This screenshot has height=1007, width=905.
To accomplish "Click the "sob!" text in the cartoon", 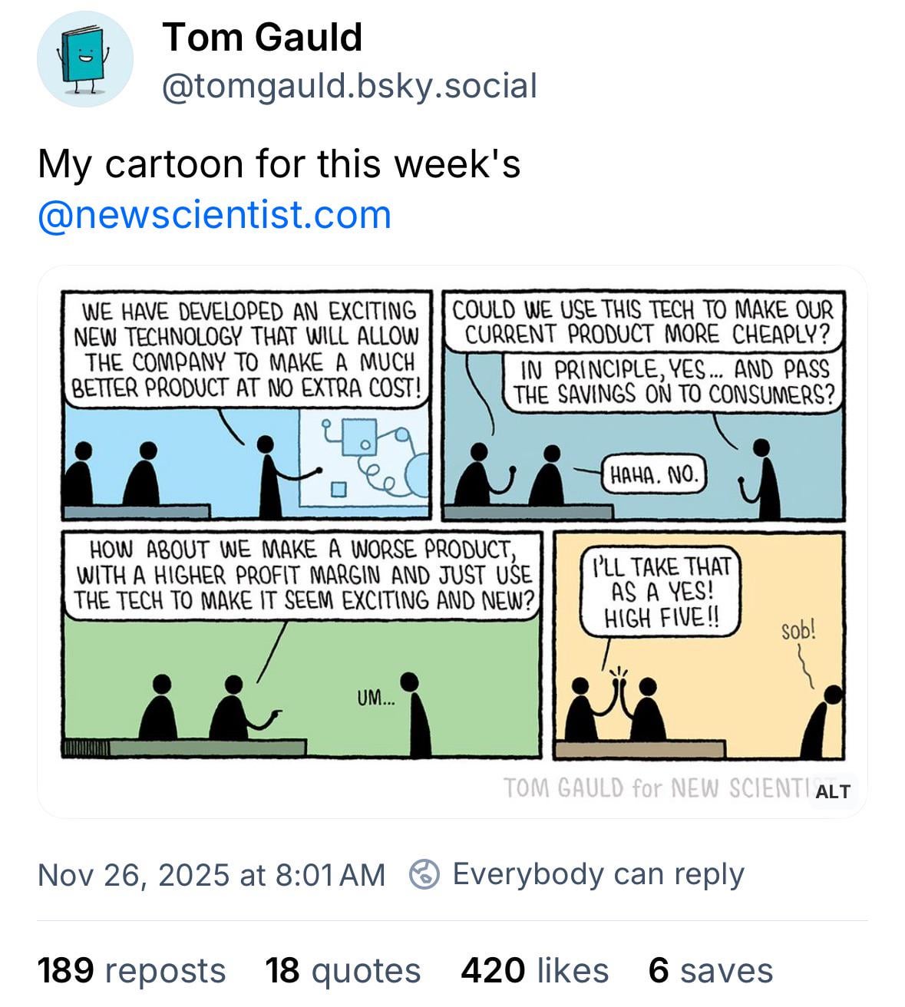I will (798, 631).
